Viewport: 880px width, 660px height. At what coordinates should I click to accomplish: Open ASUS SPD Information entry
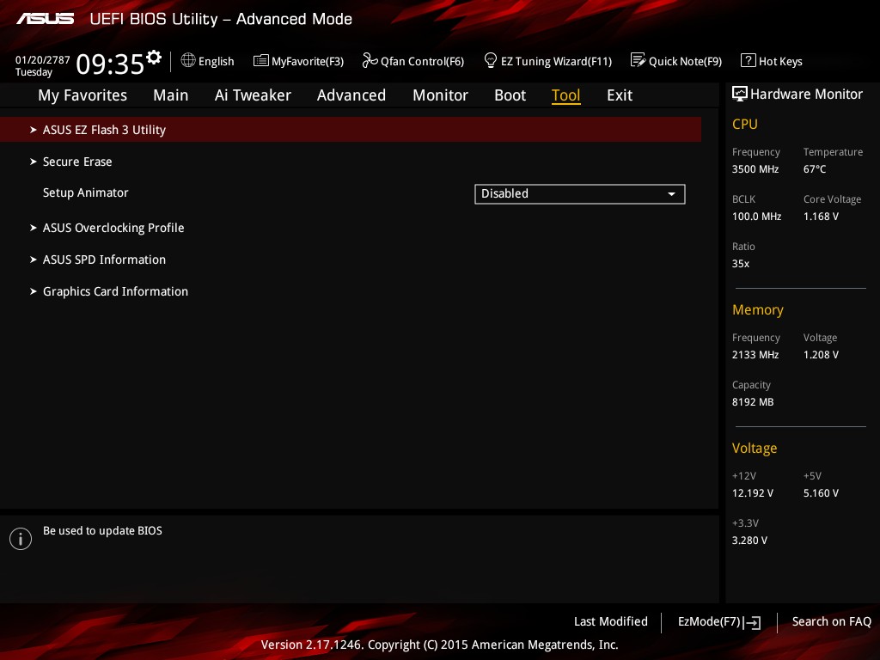tap(104, 260)
